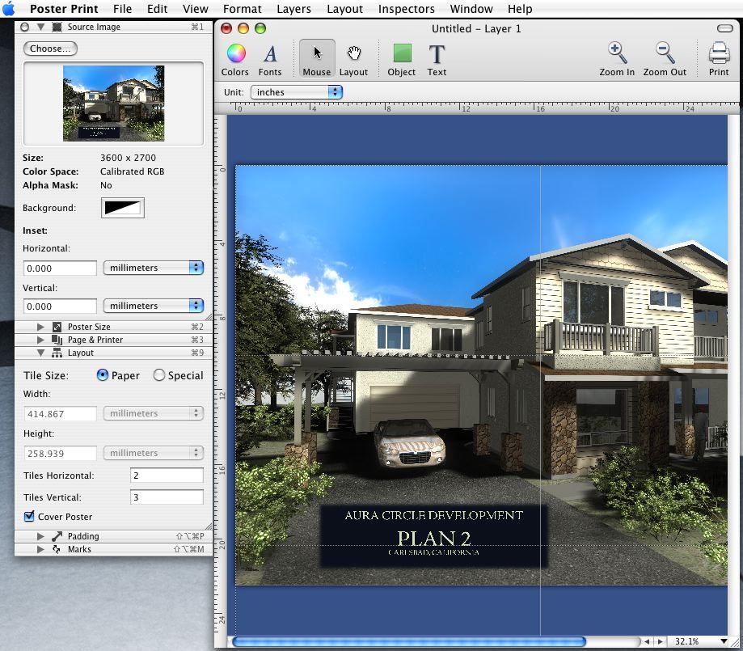The height and width of the screenshot is (651, 743).
Task: Click the Padding section arrow icon
Action: click(x=57, y=536)
